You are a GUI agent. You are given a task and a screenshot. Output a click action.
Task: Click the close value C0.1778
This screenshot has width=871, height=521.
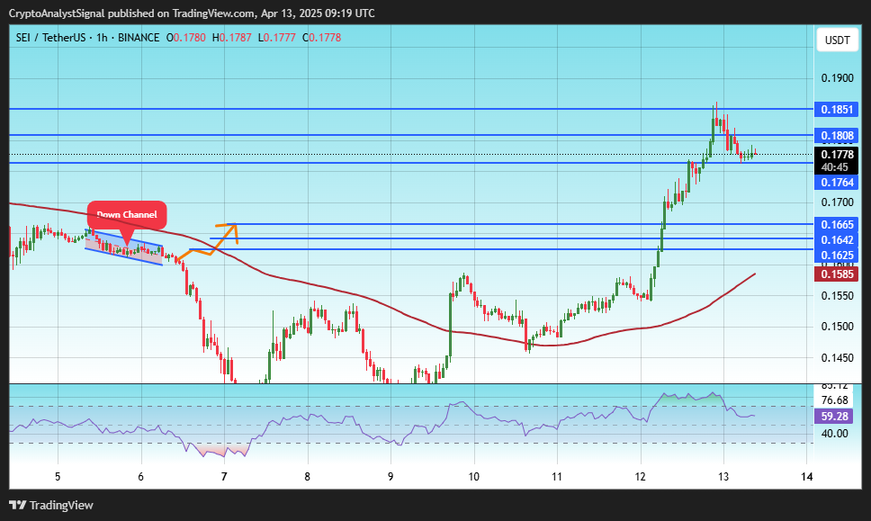[x=321, y=38]
